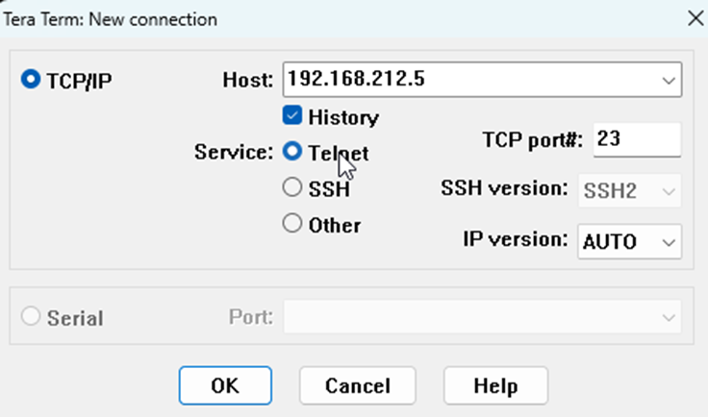Screen dimensions: 708x417
Task: Click the TCP/IP label text
Action: [x=80, y=81]
